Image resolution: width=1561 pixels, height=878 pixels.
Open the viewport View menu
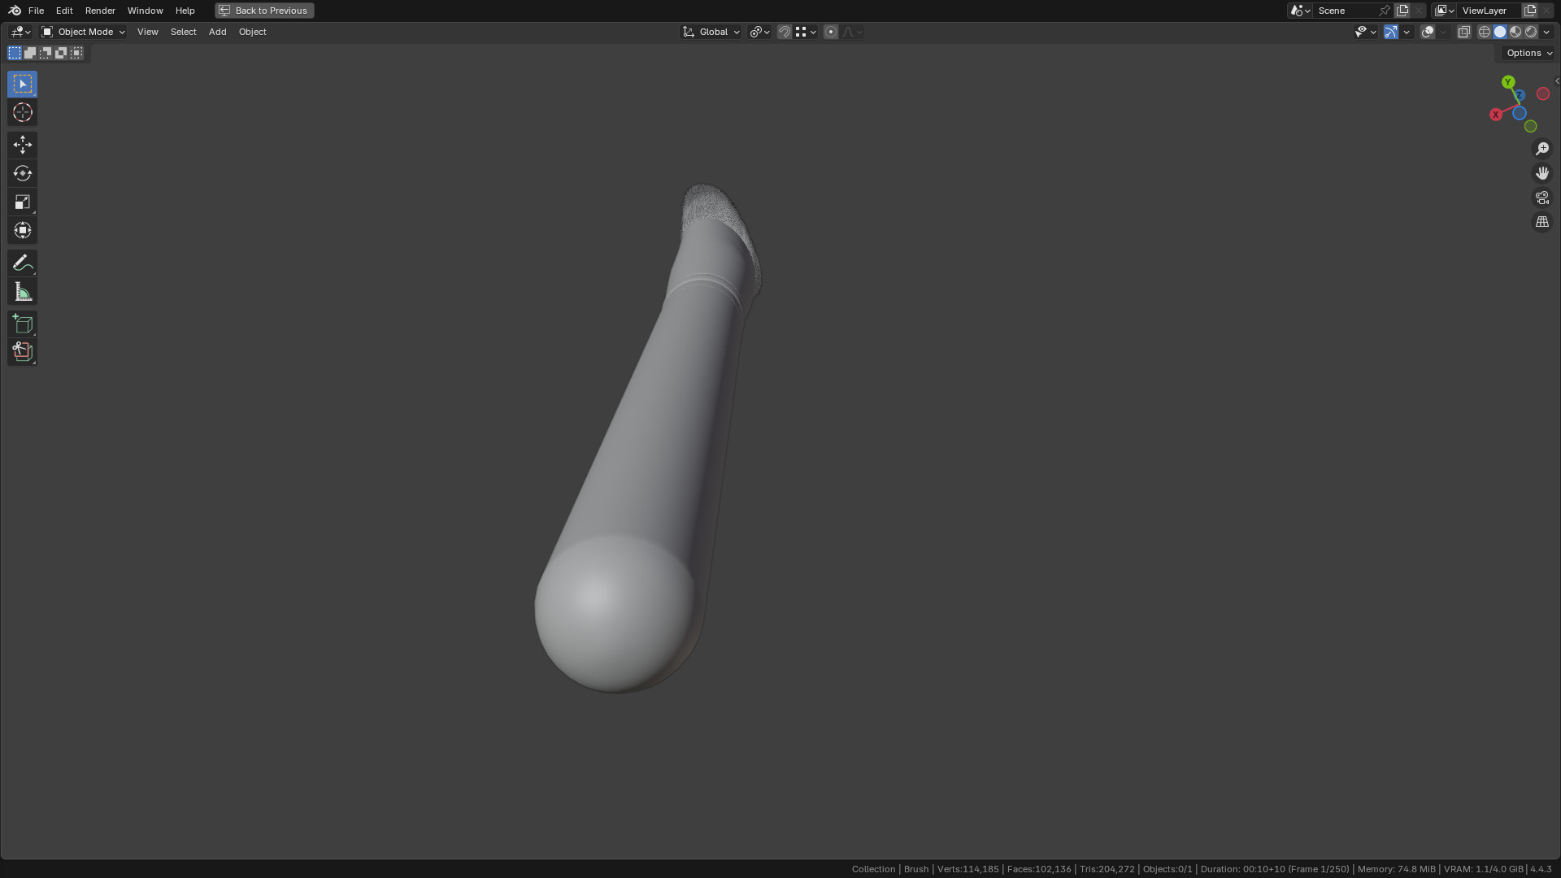tap(147, 32)
